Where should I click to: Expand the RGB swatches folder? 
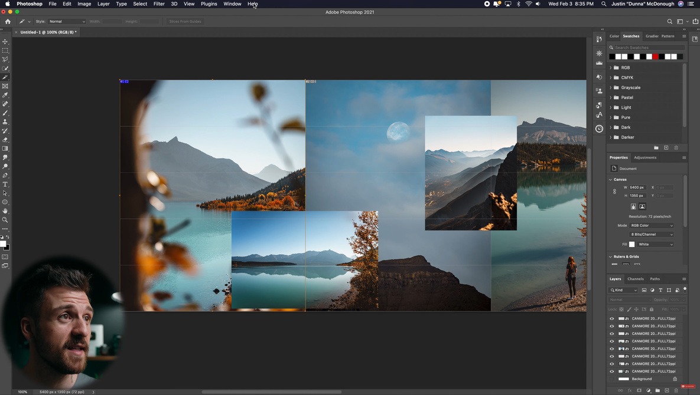611,67
